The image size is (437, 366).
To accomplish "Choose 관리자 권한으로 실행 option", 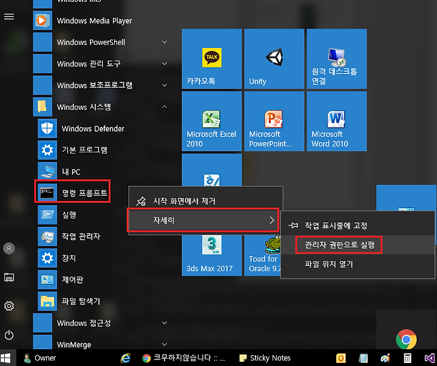I will pyautogui.click(x=358, y=245).
